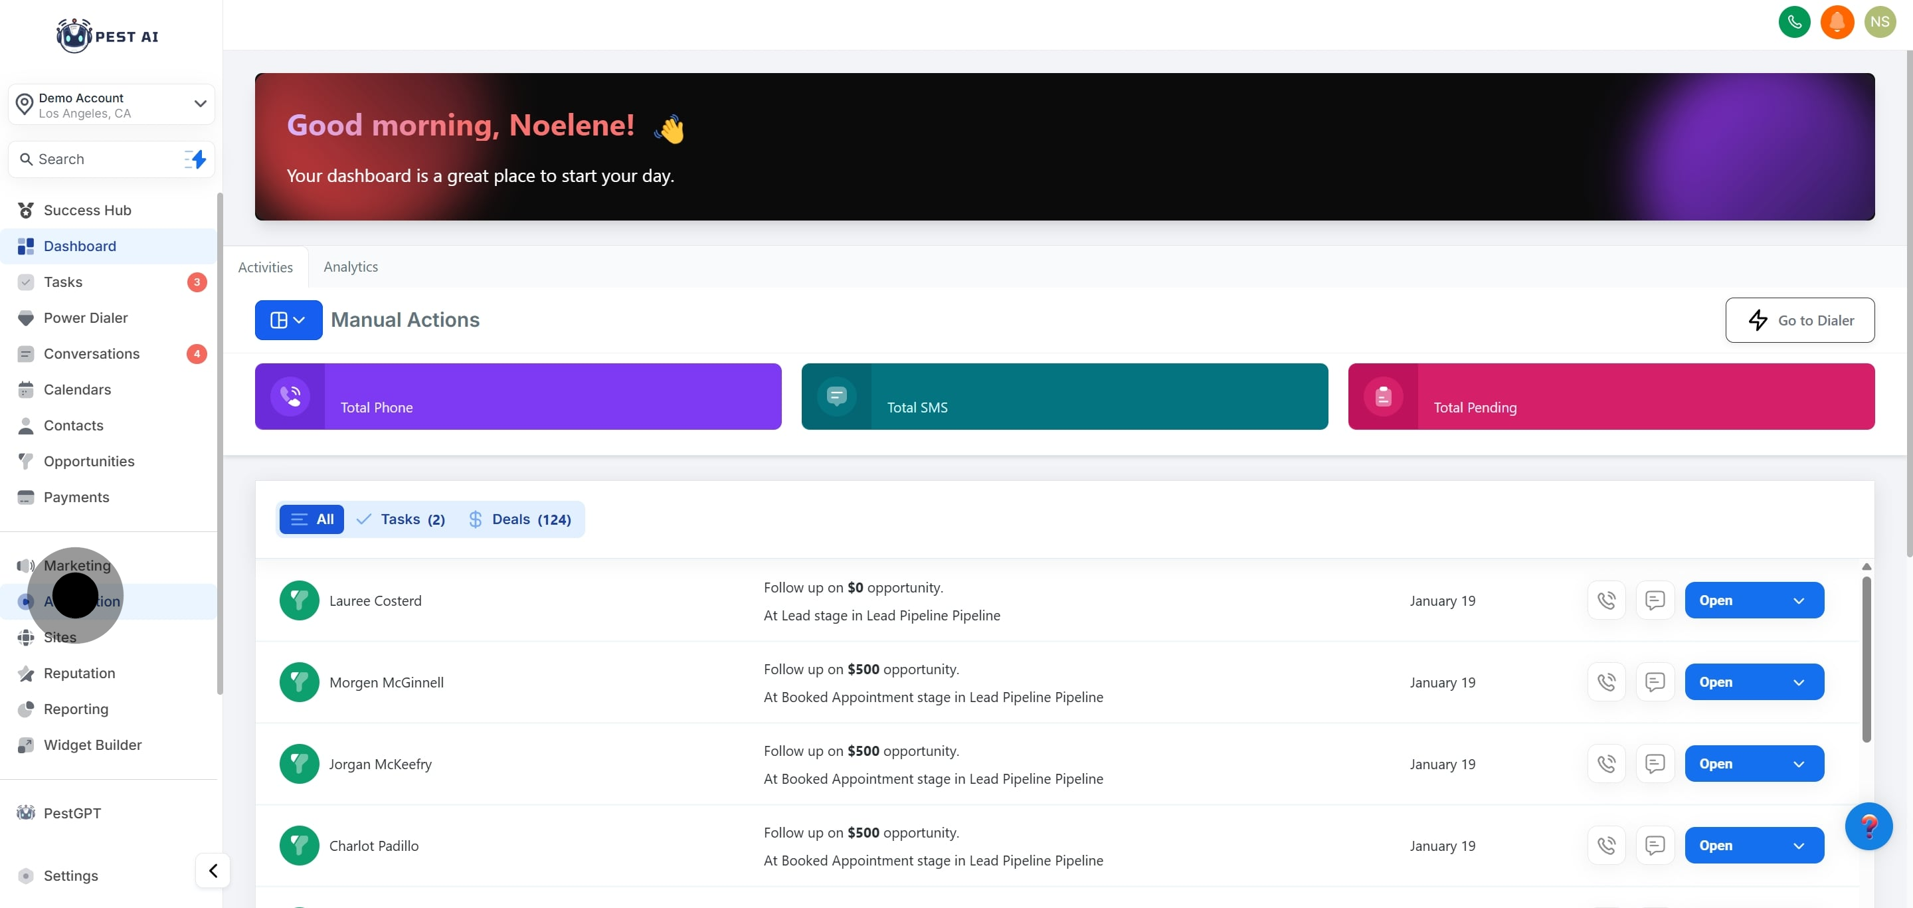Click the search quick-action lightning icon
Image resolution: width=1913 pixels, height=908 pixels.
[x=195, y=159]
